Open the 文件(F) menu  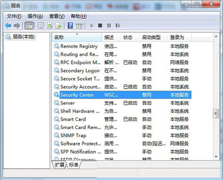coord(14,16)
